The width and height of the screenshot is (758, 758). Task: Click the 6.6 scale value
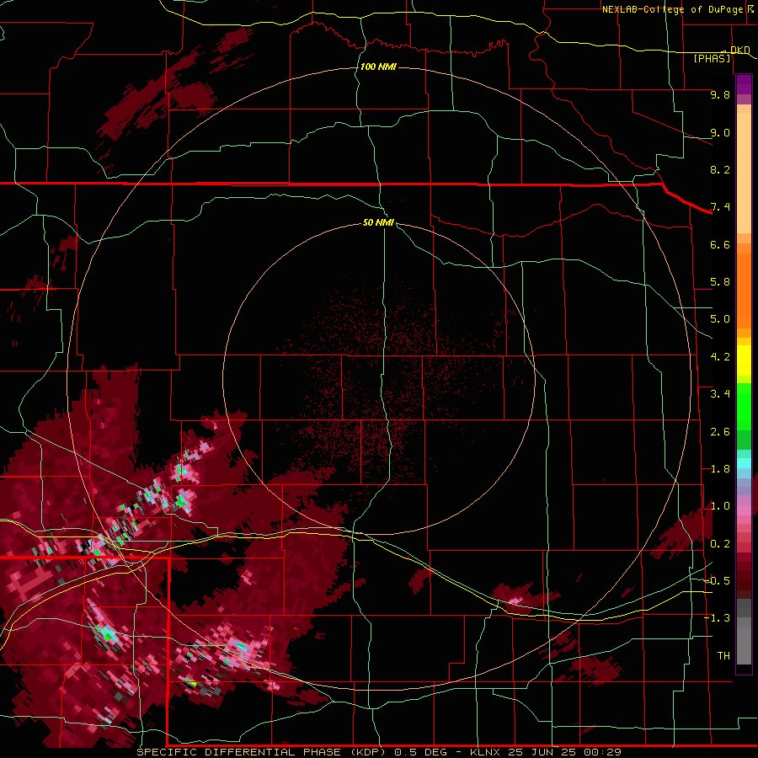pos(720,244)
